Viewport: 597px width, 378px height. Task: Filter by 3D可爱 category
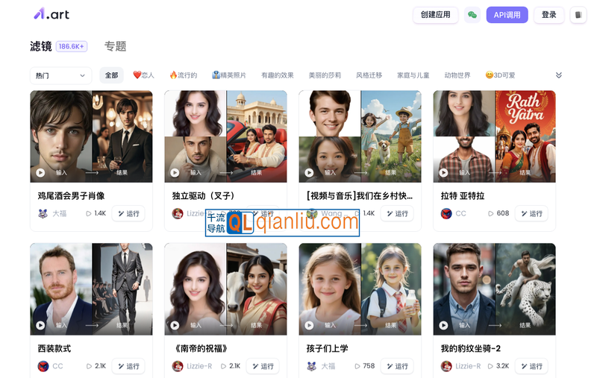tap(500, 75)
